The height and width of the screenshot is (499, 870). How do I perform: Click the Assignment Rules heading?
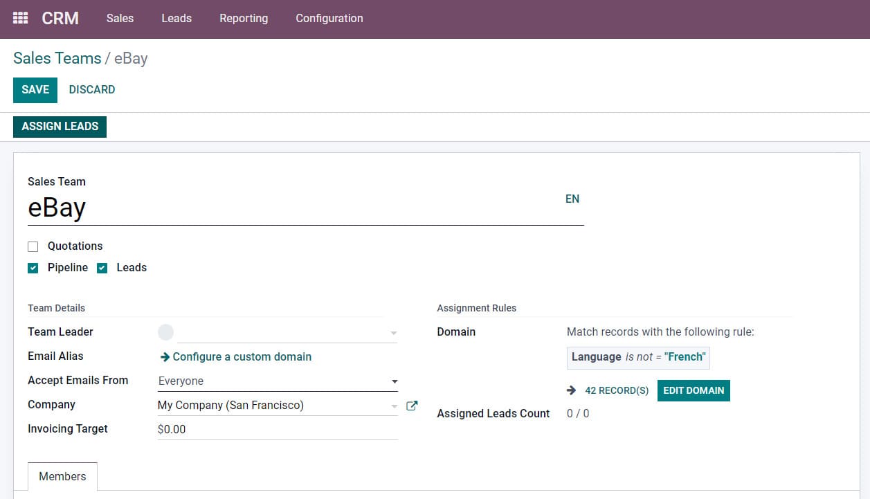[x=477, y=308]
